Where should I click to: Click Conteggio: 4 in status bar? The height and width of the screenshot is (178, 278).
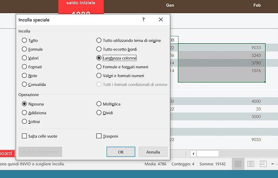click(183, 164)
